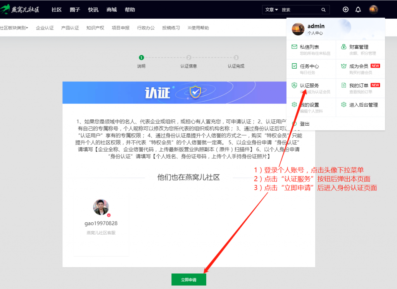
Task: Click the search magnifier icon
Action: (x=324, y=9)
